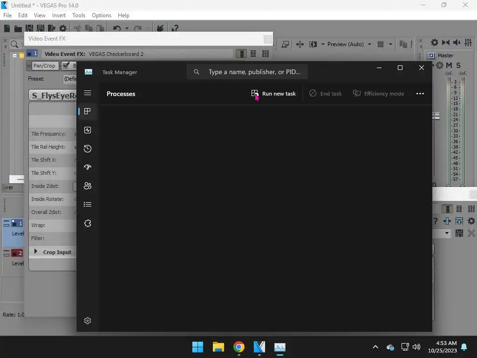This screenshot has height=358, width=477.
Task: Click What's This help icon in VEGAS toolbar
Action: point(175,28)
